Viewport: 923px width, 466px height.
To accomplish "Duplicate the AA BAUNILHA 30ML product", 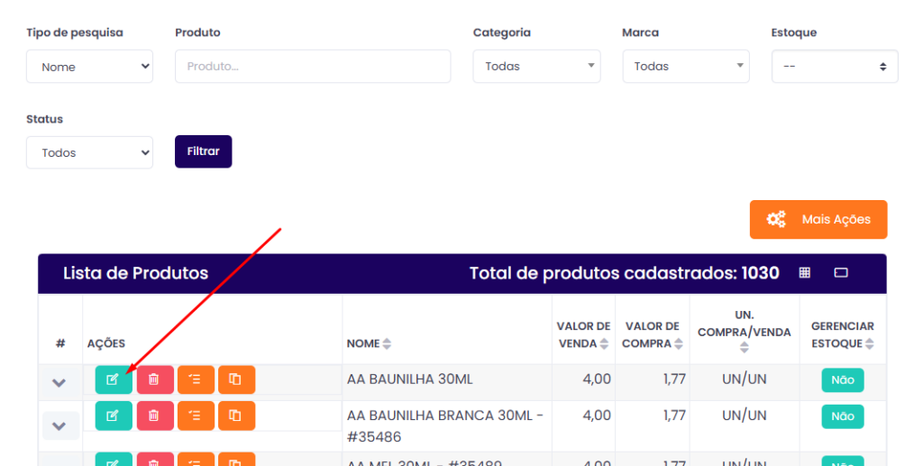I will point(236,379).
